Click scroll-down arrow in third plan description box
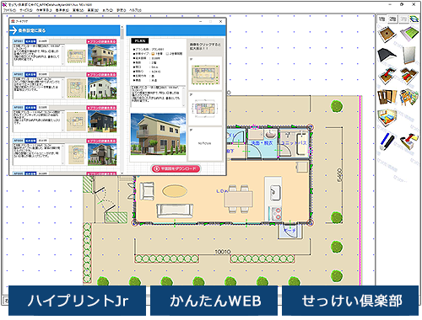 (x=63, y=130)
